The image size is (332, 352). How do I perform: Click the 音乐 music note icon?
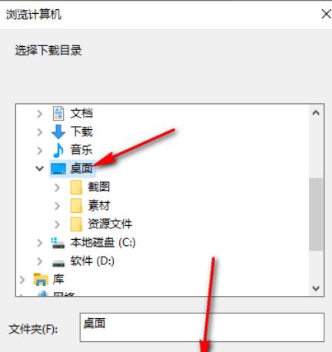(58, 150)
